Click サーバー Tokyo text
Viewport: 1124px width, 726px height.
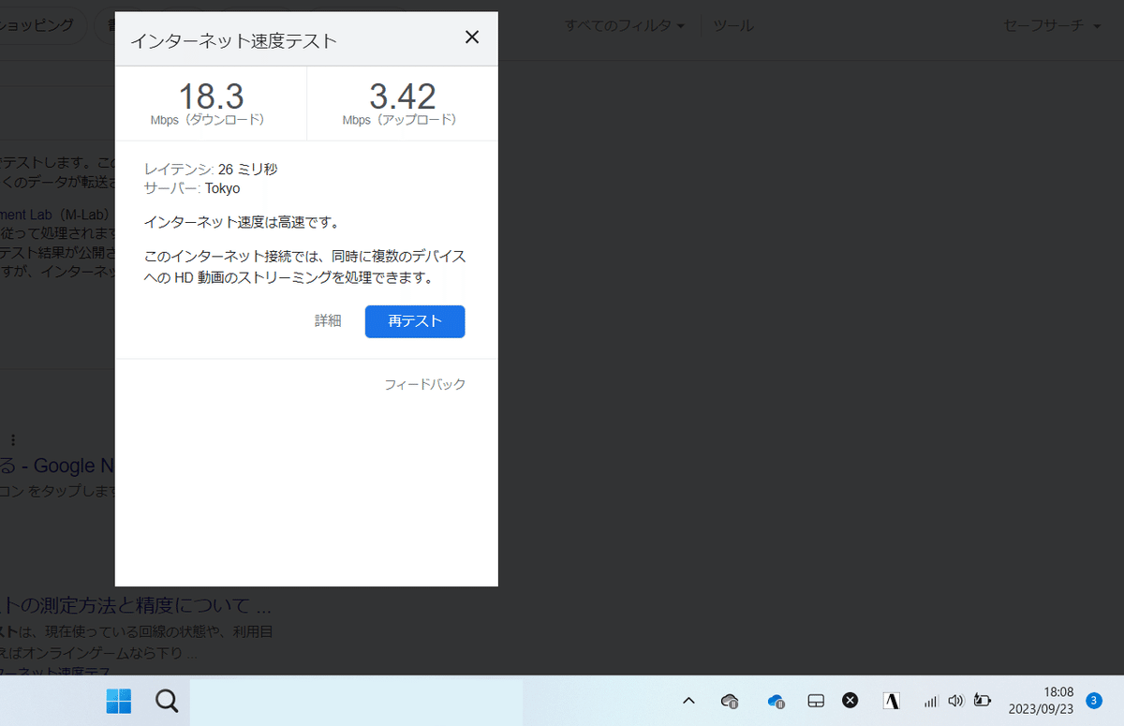(x=192, y=188)
